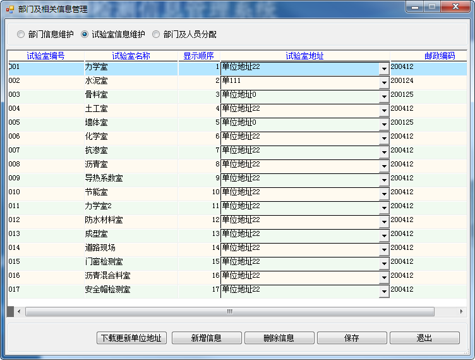Image resolution: width=475 pixels, height=360 pixels.
Task: Open address dropdown for 力学室 row
Action: (x=384, y=68)
